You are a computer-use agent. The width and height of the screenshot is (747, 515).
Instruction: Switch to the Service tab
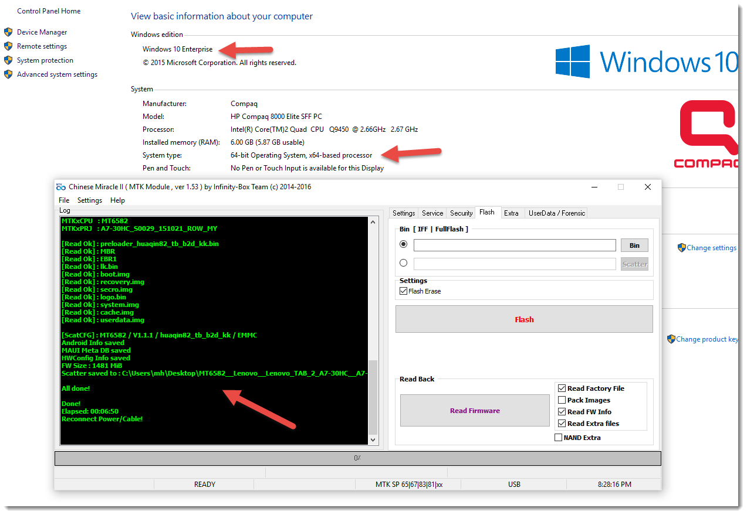pos(432,213)
